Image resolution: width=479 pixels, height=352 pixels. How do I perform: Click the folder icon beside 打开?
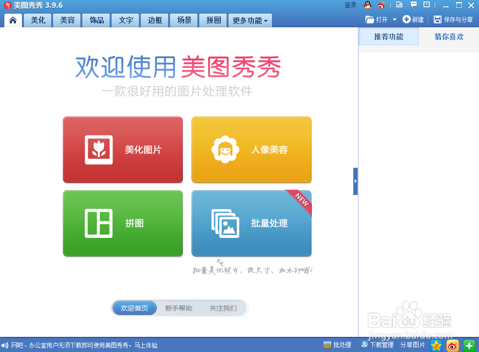(370, 20)
